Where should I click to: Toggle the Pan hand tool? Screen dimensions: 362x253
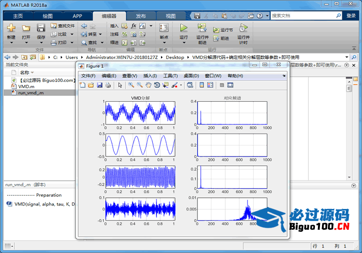[x=148, y=85]
